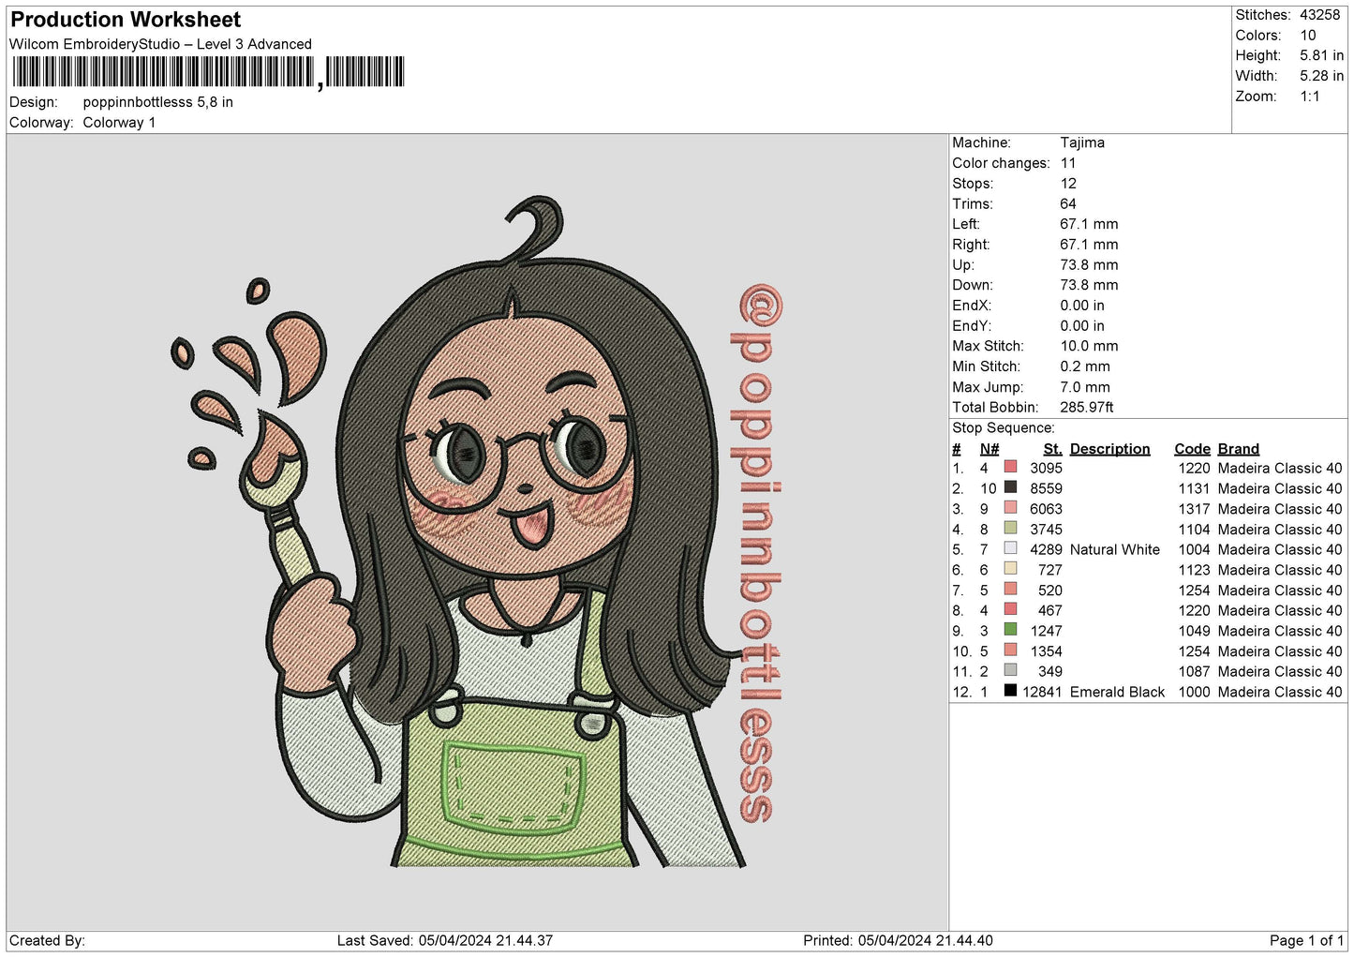Click the @poppinnbottlesss vertical lettering in design
Image resolution: width=1354 pixels, height=957 pixels.
757,553
